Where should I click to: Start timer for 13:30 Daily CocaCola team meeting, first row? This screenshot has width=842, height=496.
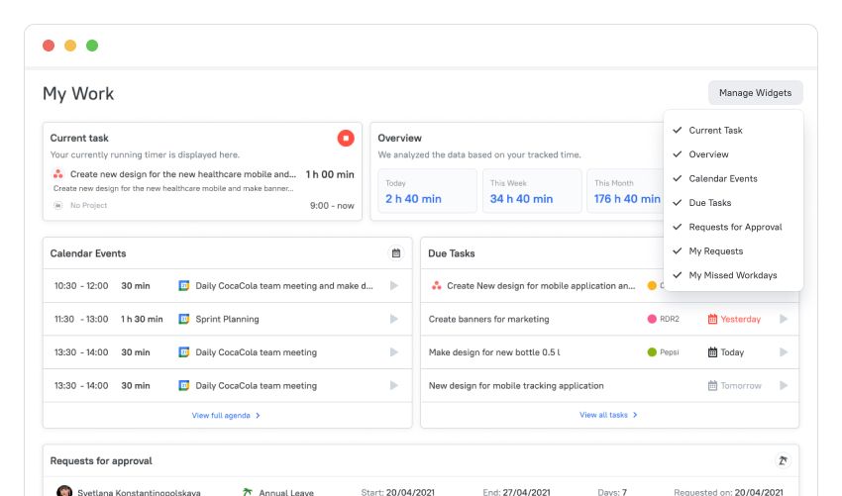(x=394, y=352)
